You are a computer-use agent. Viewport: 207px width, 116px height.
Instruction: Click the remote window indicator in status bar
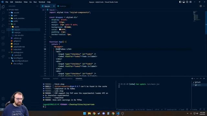[2, 110]
